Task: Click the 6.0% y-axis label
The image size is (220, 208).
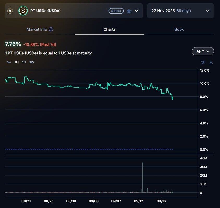Action: click(x=204, y=110)
